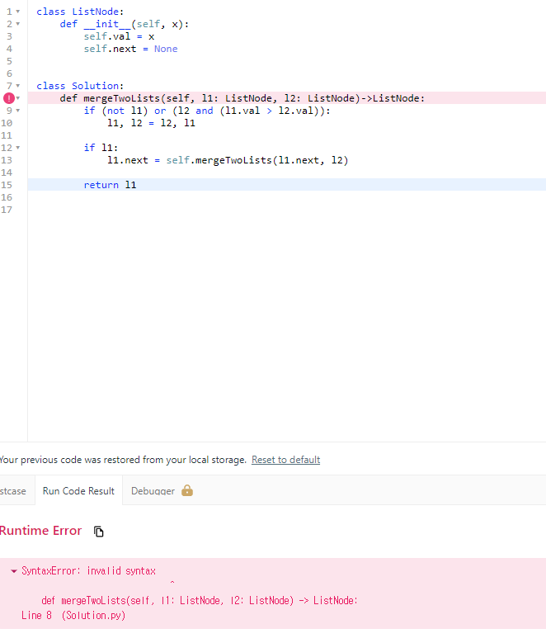Screen dimensions: 546x643
Task: Switch to the Testcase tab
Action: tap(13, 491)
